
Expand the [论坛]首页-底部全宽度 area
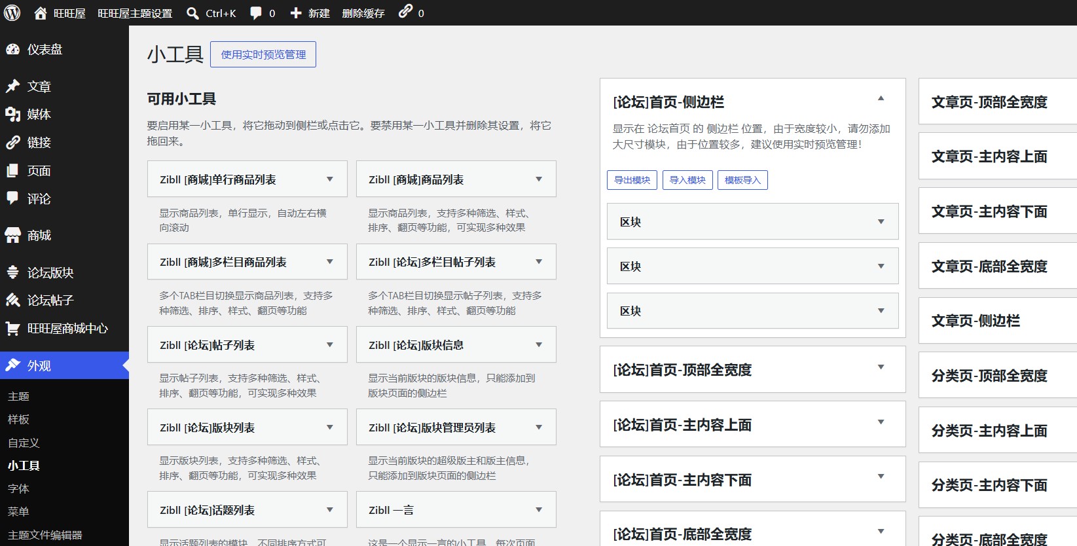[881, 532]
